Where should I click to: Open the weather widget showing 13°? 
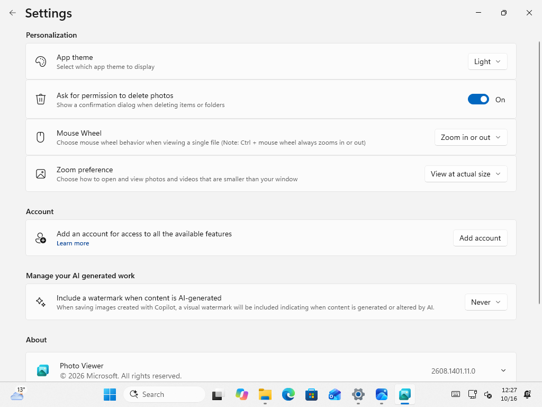pyautogui.click(x=17, y=394)
